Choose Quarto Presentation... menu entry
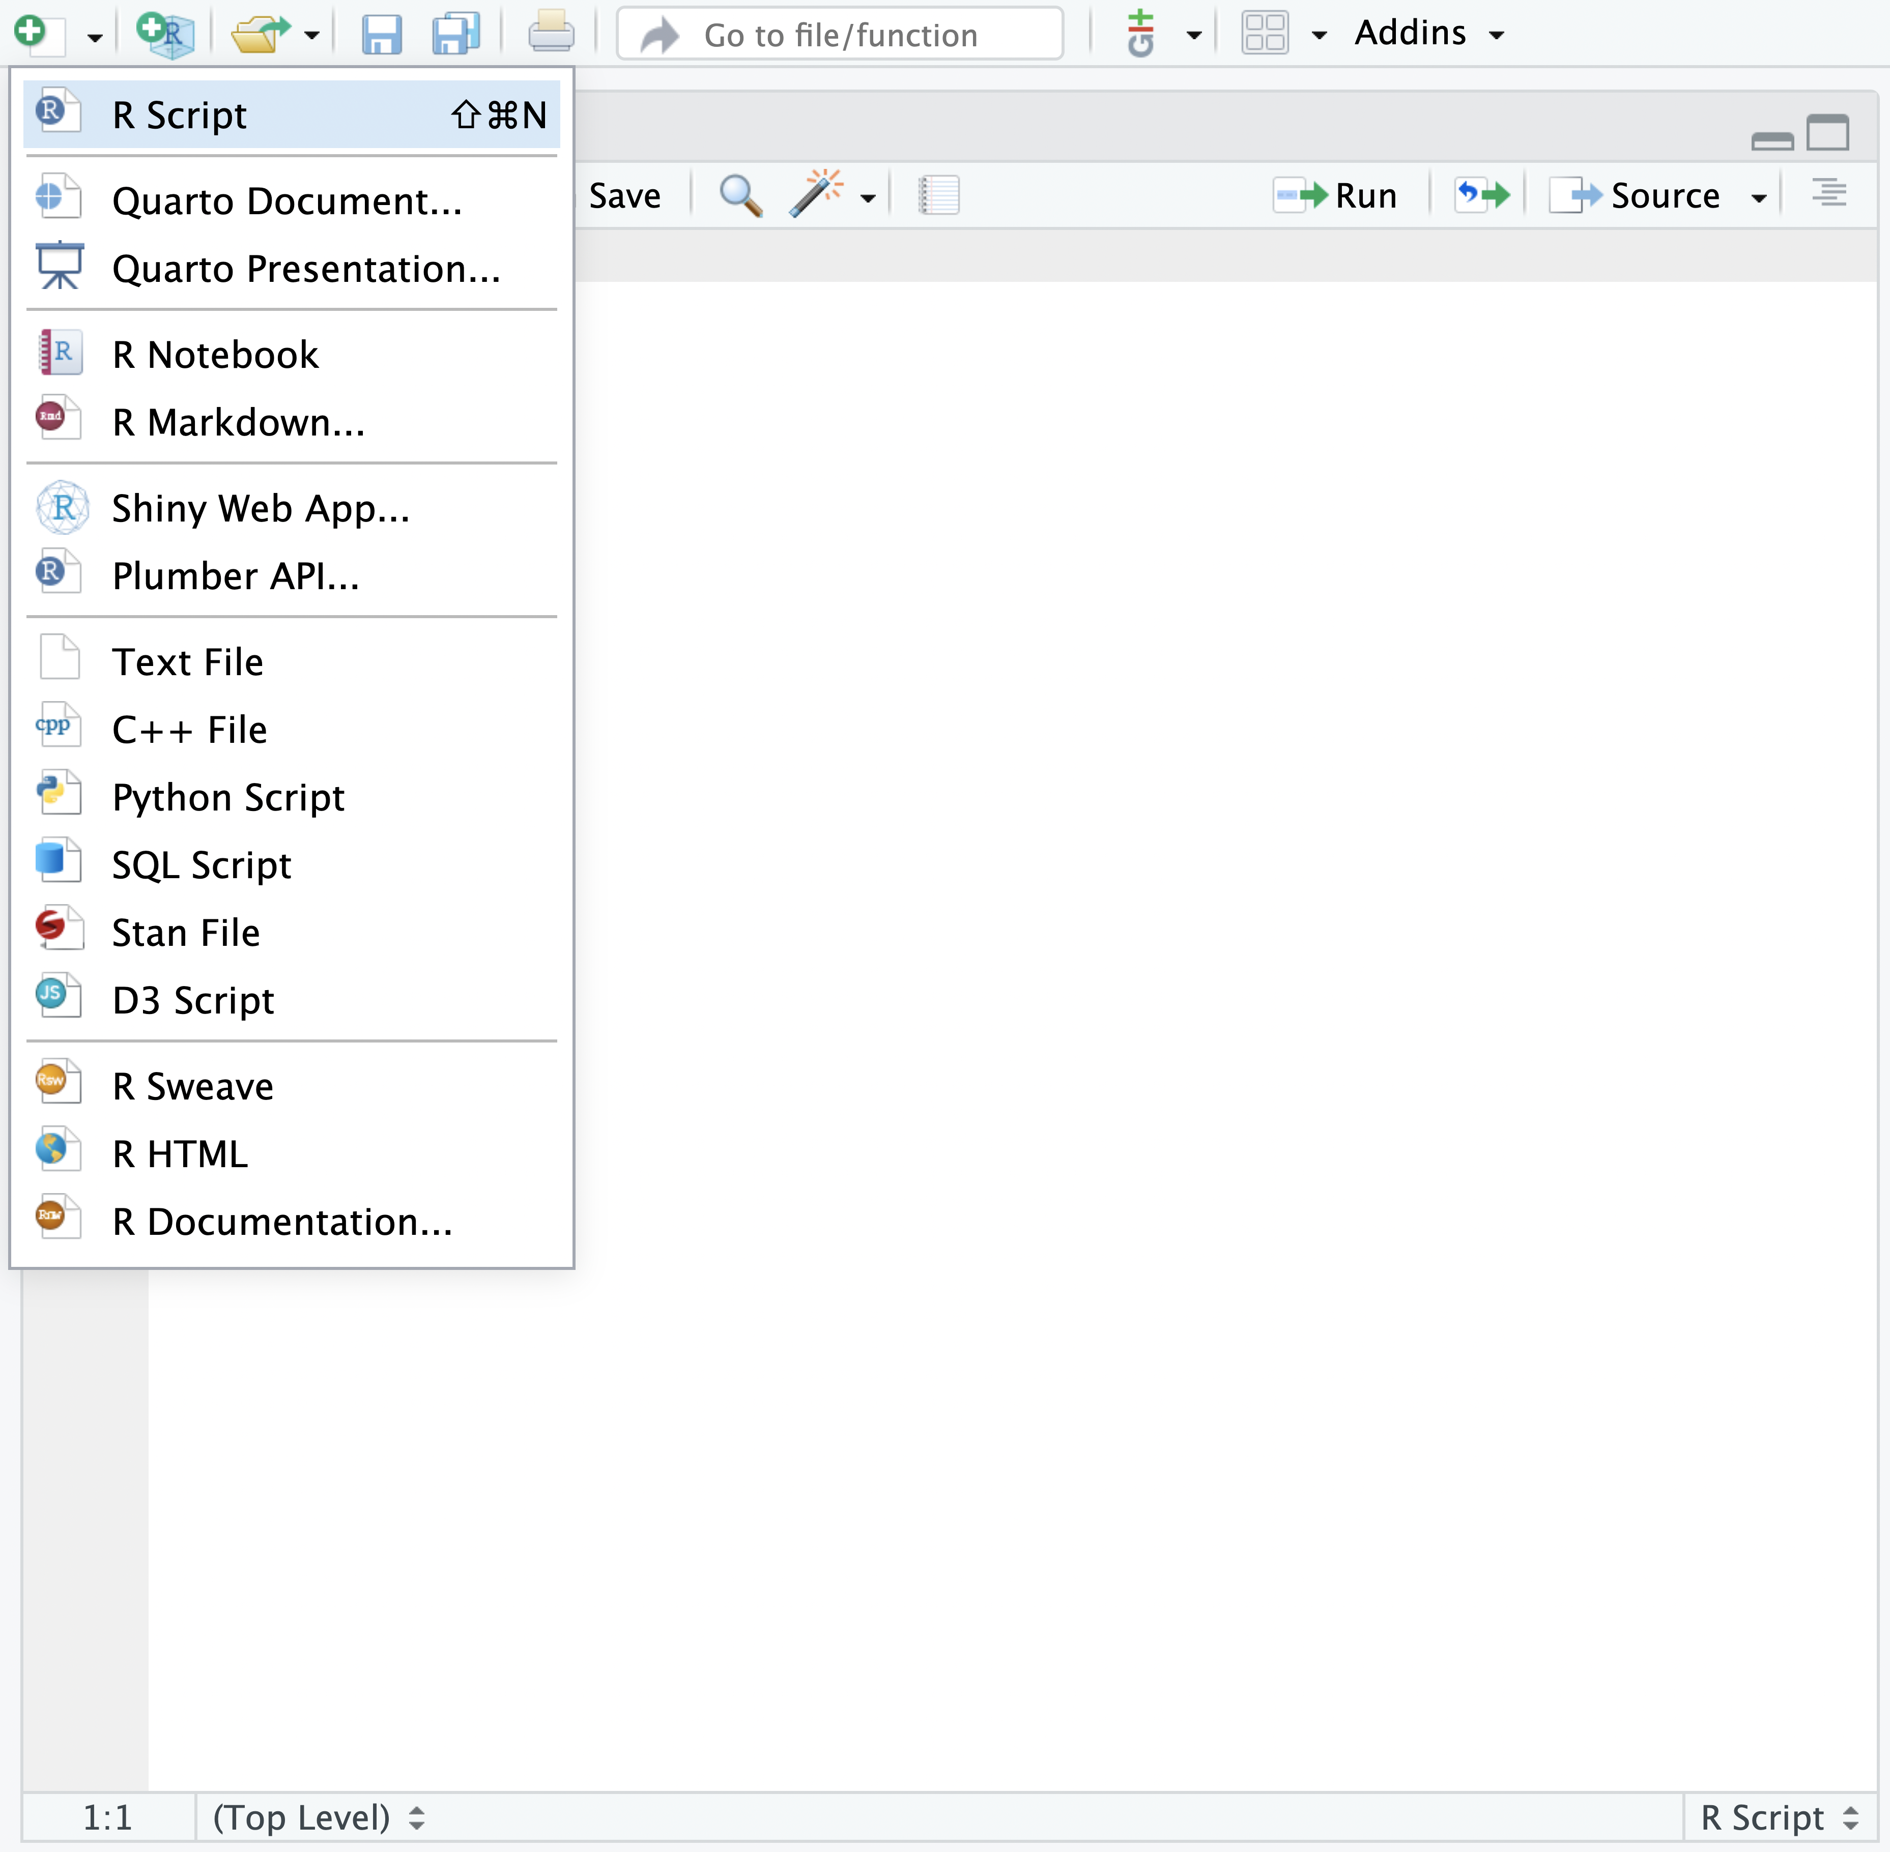The width and height of the screenshot is (1890, 1852). click(x=291, y=269)
